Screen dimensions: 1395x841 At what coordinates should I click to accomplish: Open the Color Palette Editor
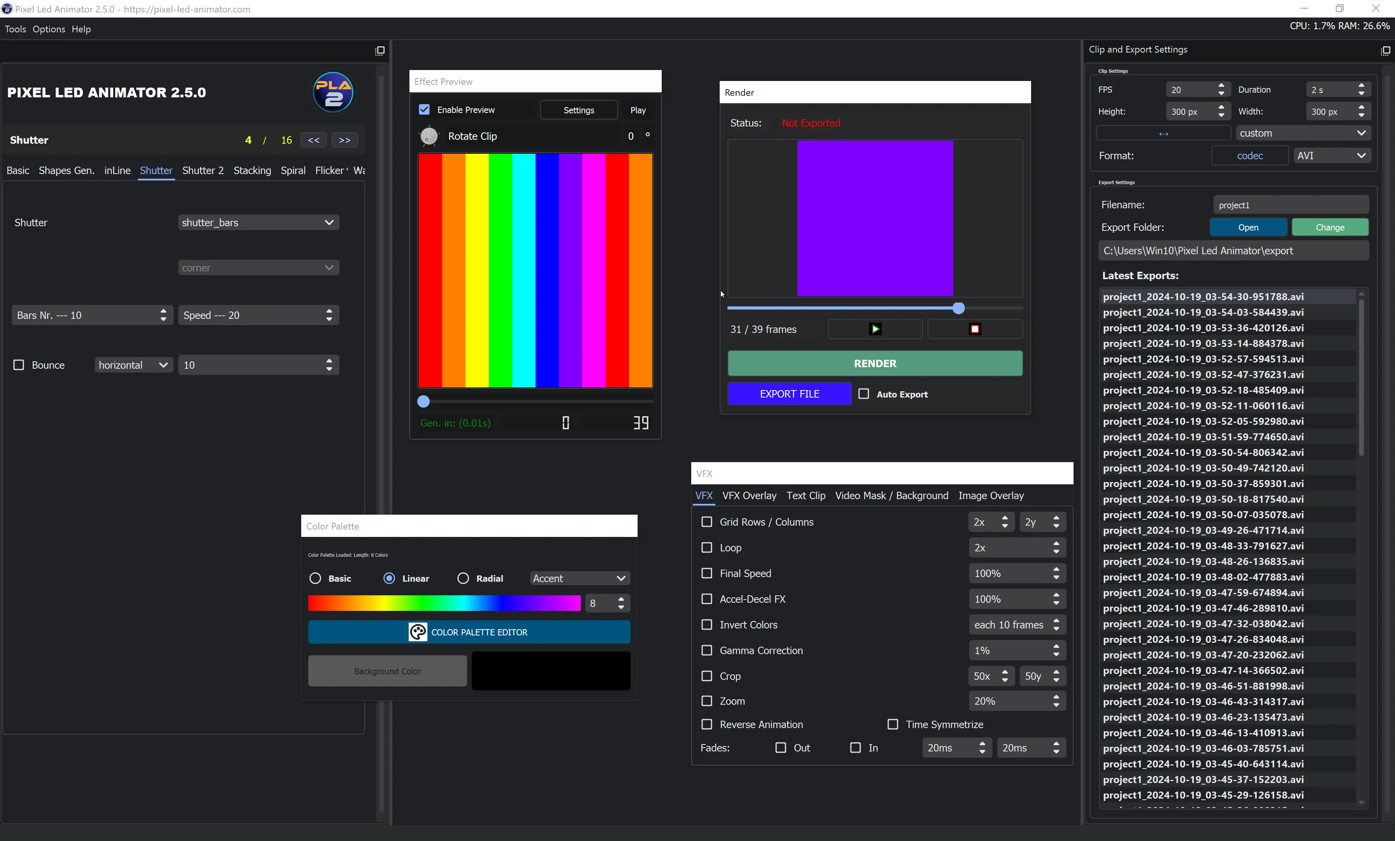click(469, 632)
